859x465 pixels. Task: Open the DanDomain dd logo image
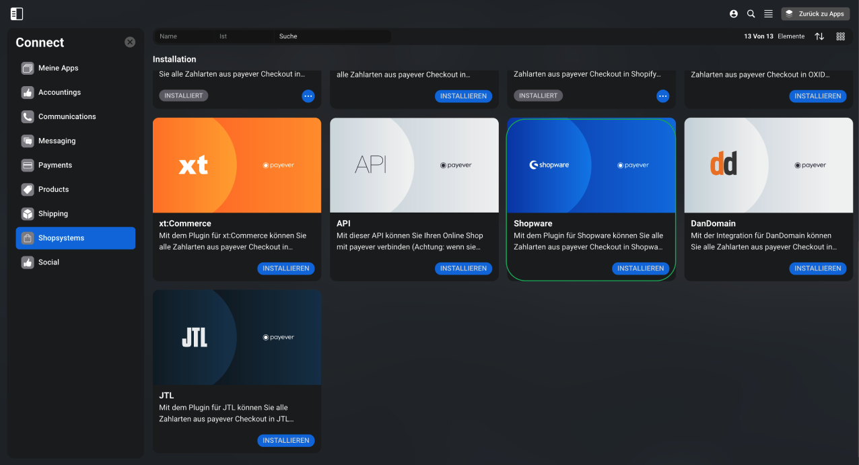coord(769,166)
